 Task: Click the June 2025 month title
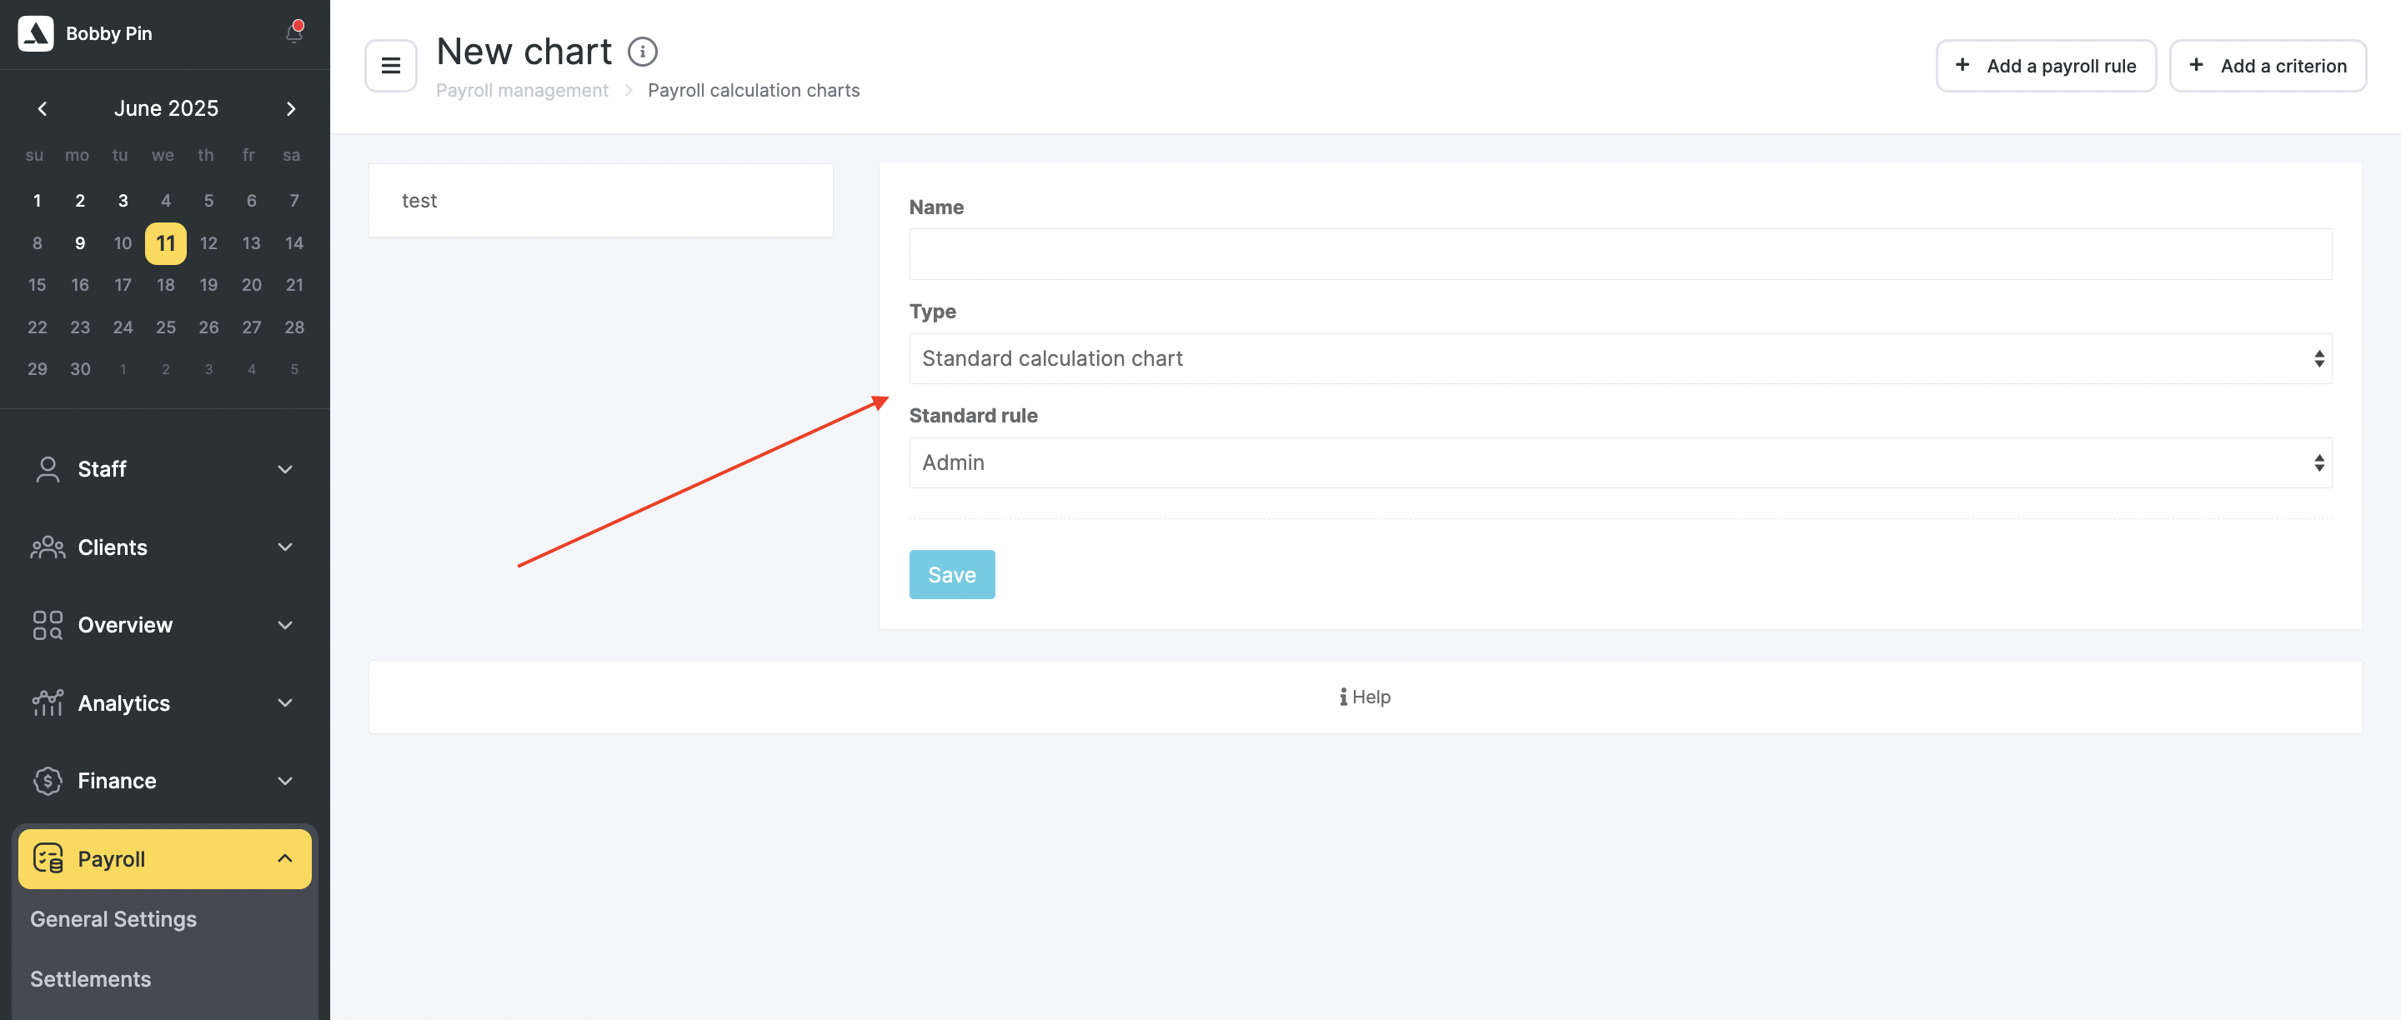click(x=166, y=108)
